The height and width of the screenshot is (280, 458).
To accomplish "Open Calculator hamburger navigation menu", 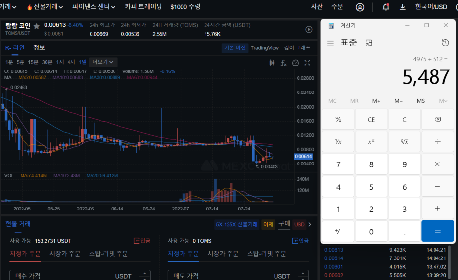I will click(330, 43).
